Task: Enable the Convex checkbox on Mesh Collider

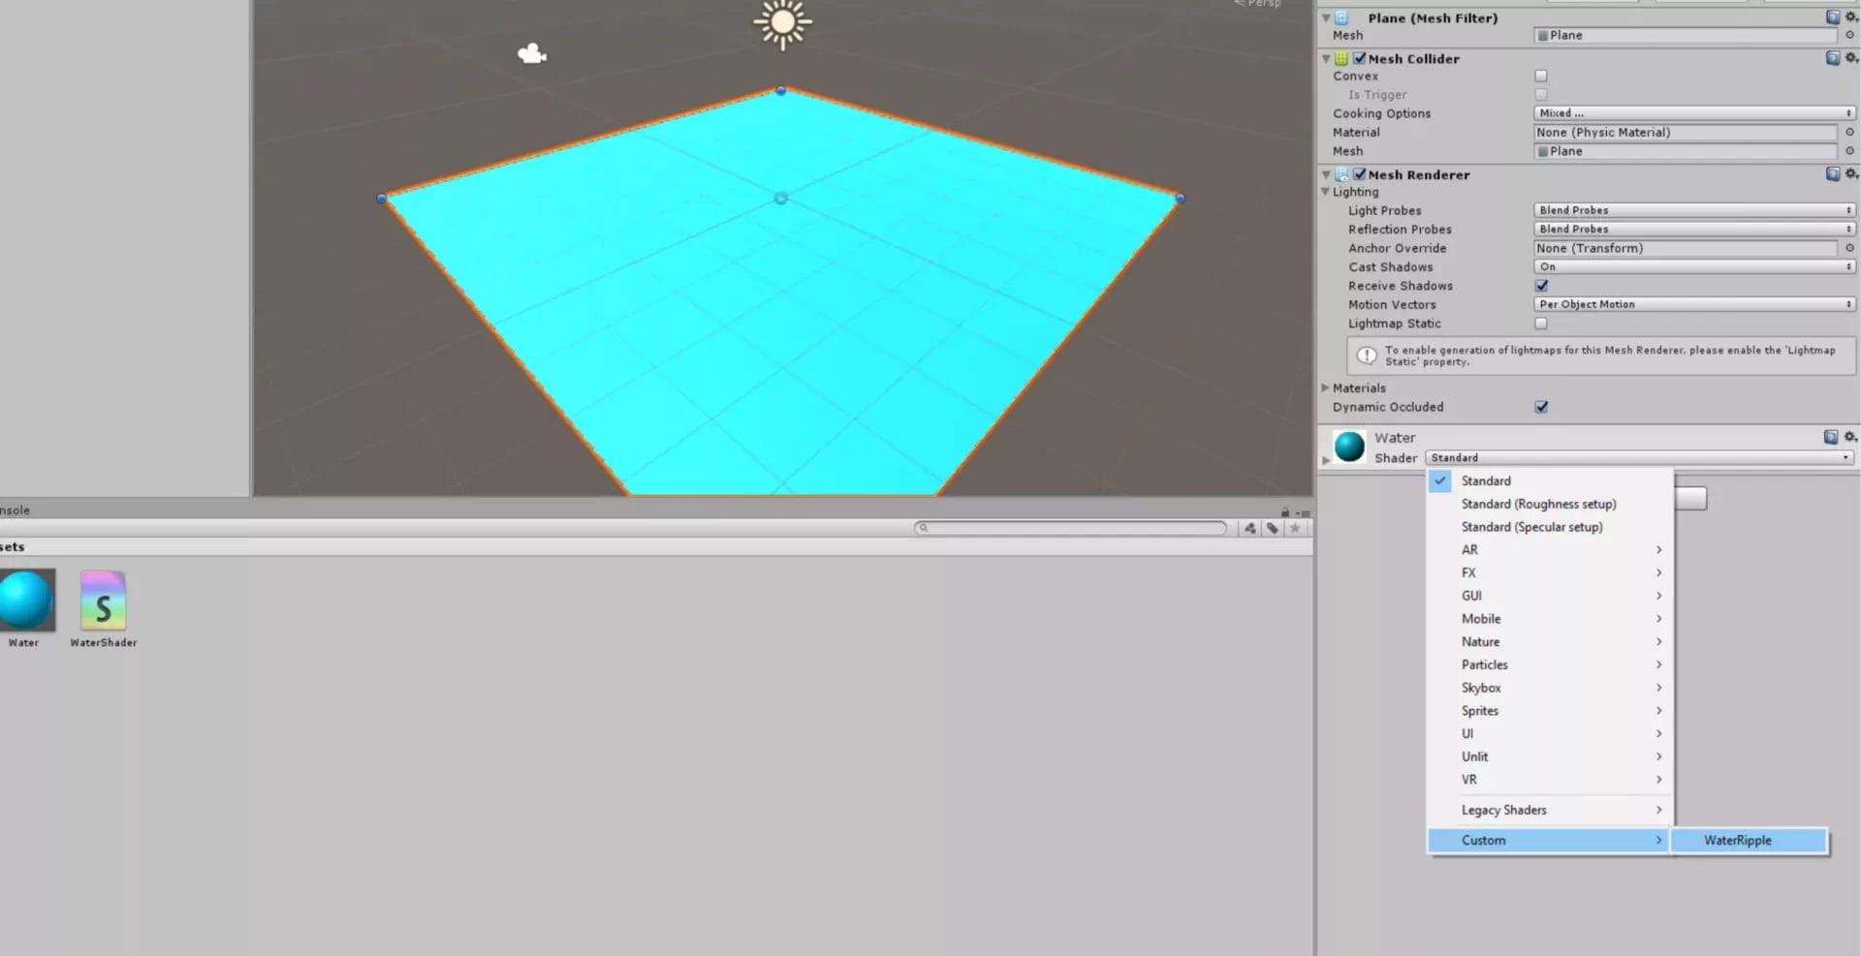Action: pyautogui.click(x=1541, y=76)
